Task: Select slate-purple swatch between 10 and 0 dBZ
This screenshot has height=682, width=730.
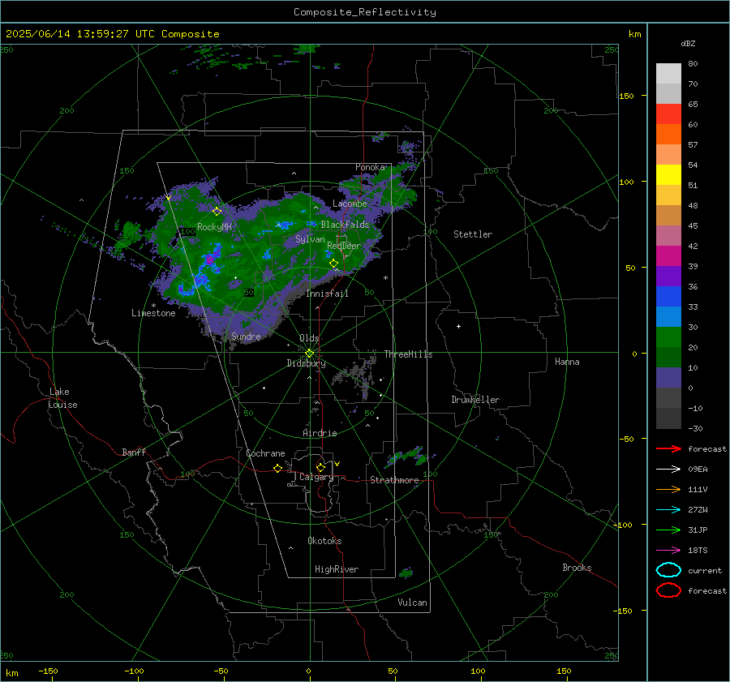Action: point(668,377)
